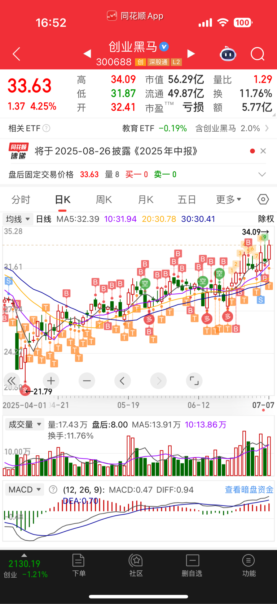Tap the MA5:32.39 moving average label

78,219
